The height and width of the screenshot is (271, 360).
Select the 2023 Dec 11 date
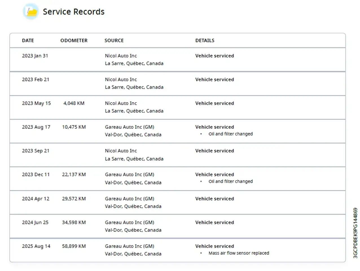[x=36, y=174]
